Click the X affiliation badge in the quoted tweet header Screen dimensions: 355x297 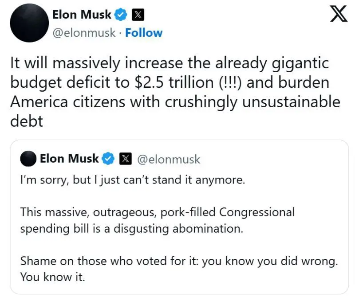(x=126, y=159)
